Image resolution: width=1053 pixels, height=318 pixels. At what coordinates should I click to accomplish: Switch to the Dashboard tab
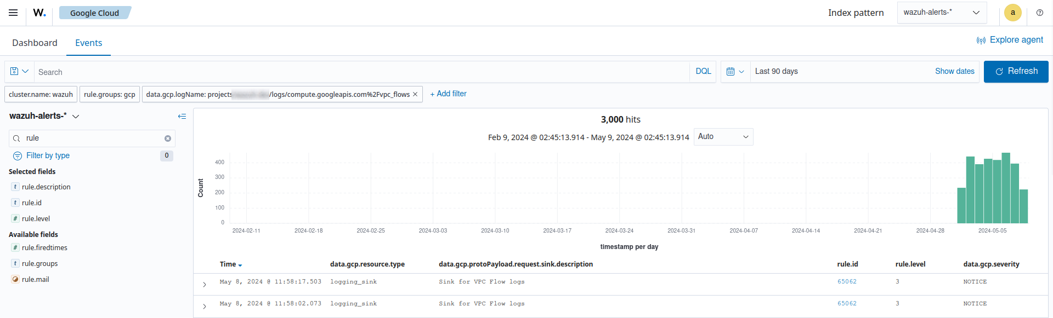pos(35,43)
